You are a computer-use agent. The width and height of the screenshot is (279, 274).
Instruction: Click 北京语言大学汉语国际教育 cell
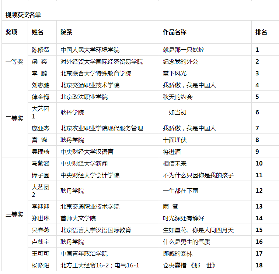pyautogui.click(x=96, y=230)
